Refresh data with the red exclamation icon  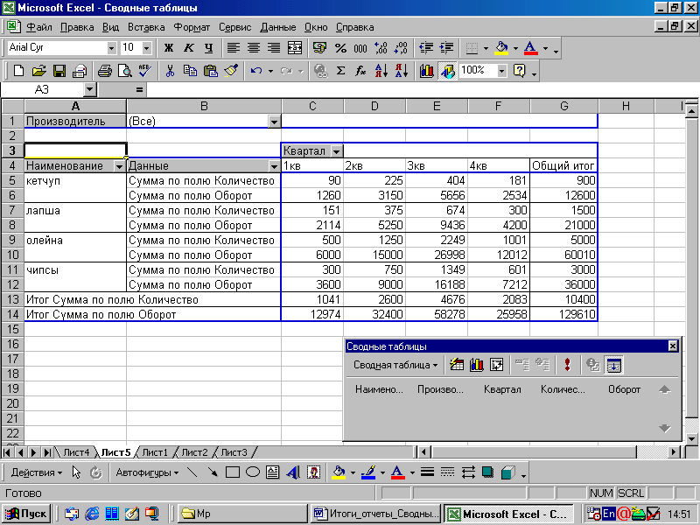pyautogui.click(x=567, y=365)
